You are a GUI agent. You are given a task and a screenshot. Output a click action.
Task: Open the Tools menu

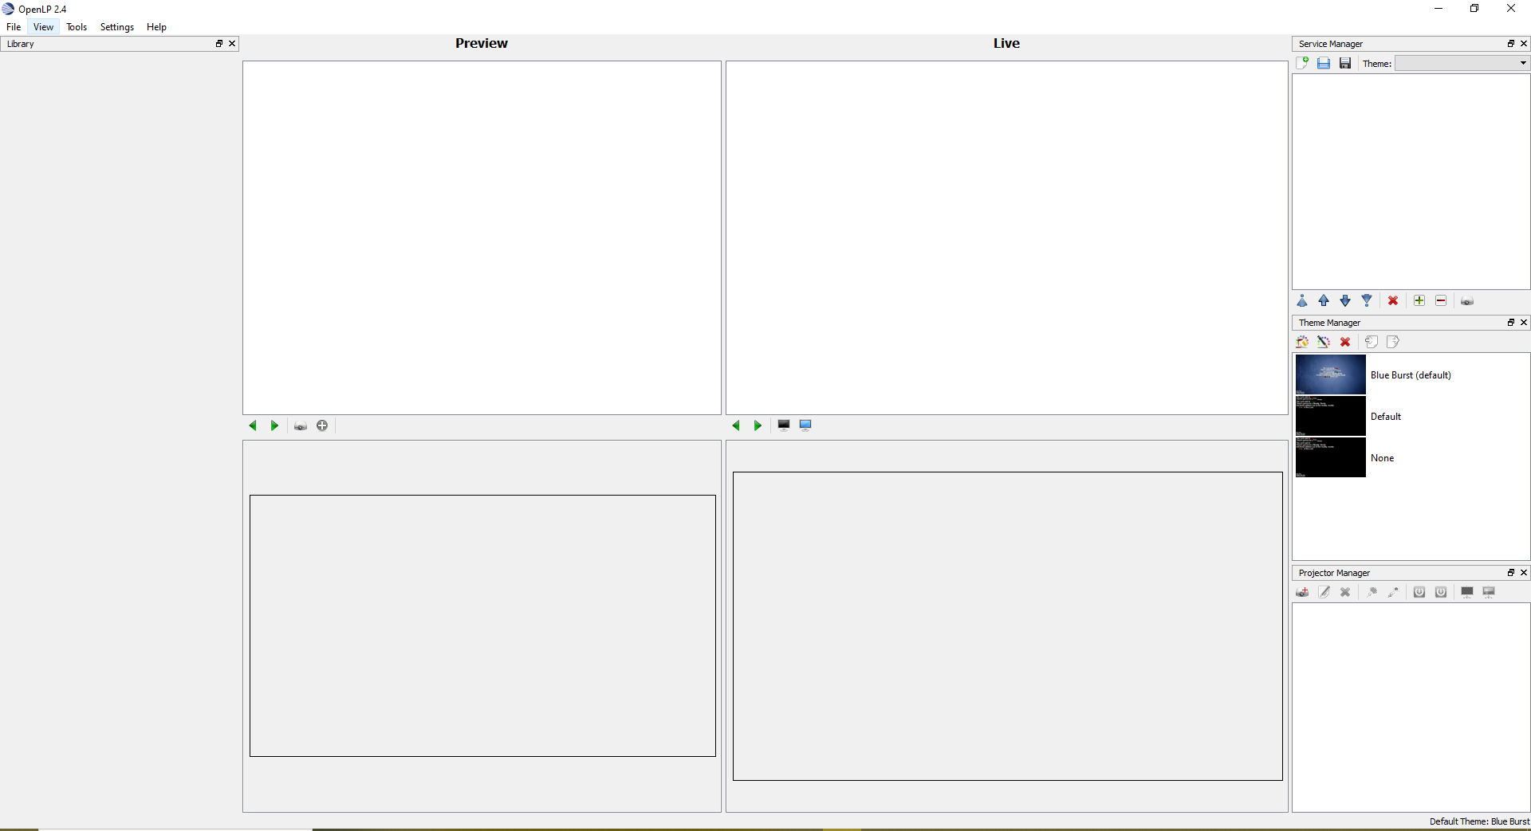[77, 27]
